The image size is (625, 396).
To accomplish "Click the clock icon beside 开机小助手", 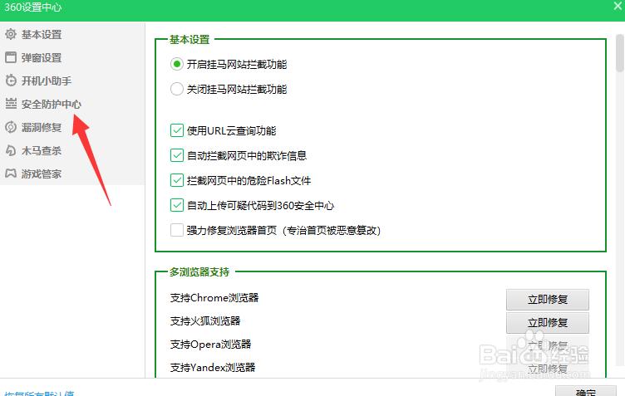I will [11, 81].
